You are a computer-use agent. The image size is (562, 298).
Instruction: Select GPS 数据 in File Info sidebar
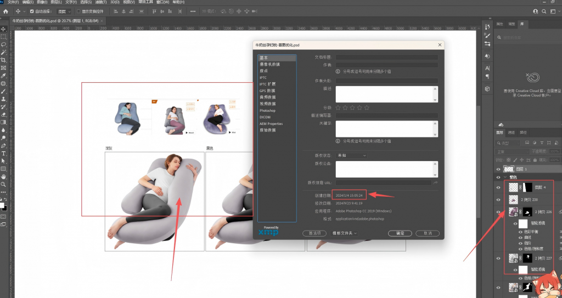click(267, 91)
